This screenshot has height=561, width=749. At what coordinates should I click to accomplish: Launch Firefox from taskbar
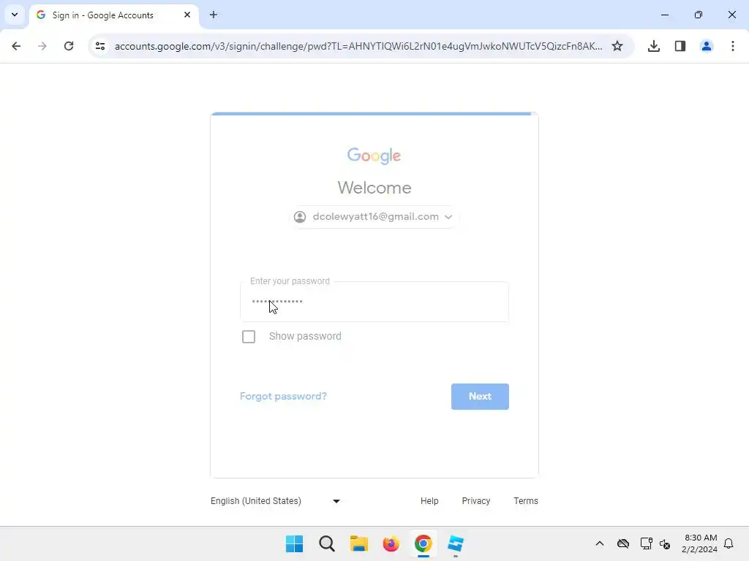pos(391,543)
